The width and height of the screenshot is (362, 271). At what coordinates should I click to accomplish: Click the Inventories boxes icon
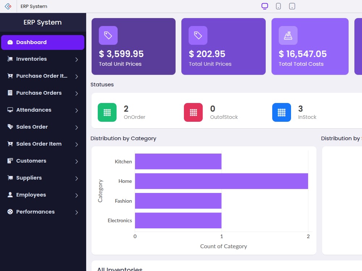(x=9, y=59)
